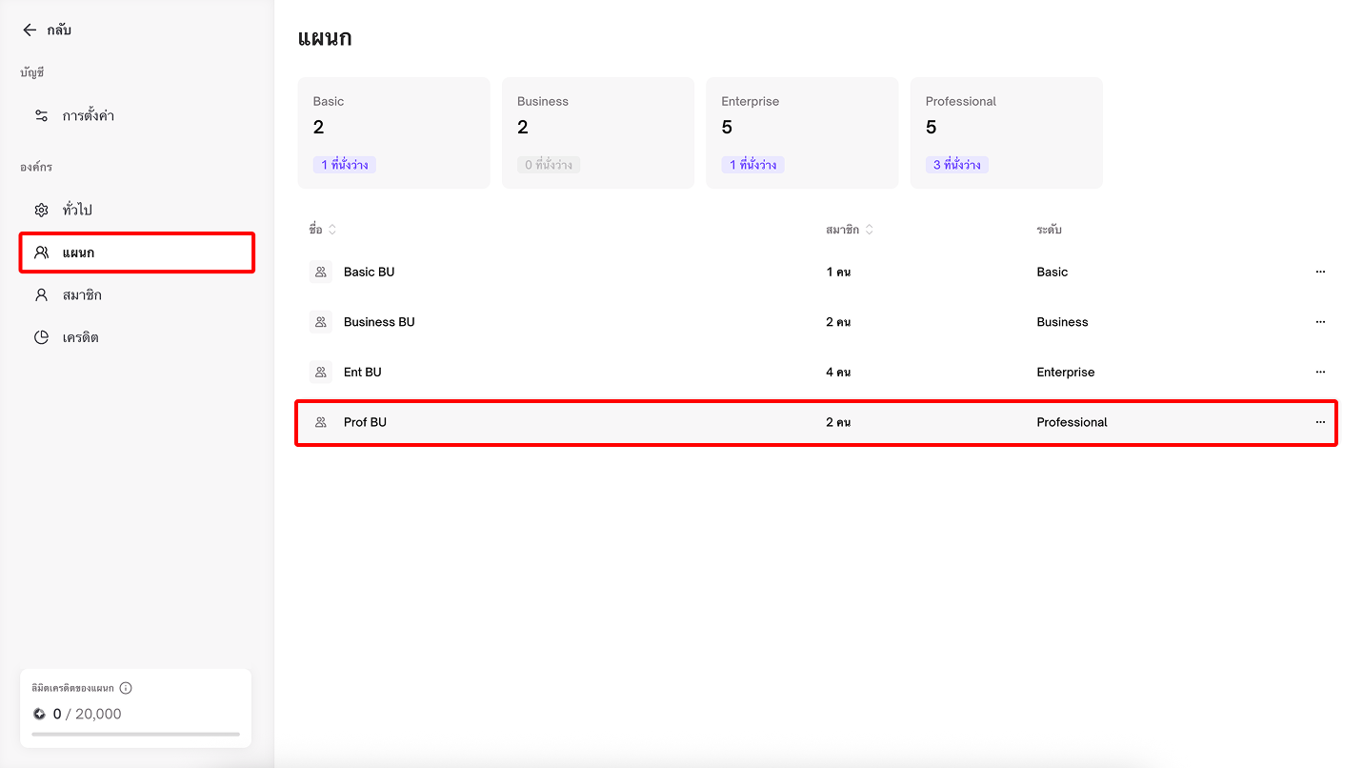Click the Enterprise 1 ที่นั่งว่าง badge
1363x768 pixels.
pos(752,165)
